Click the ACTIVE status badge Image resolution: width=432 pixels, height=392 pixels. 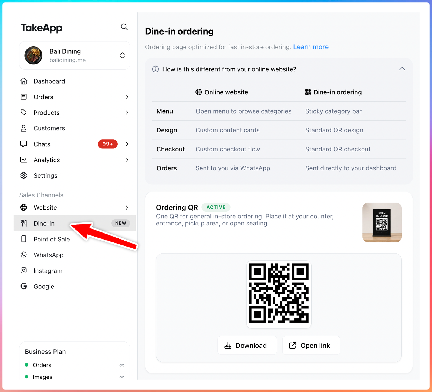click(216, 207)
